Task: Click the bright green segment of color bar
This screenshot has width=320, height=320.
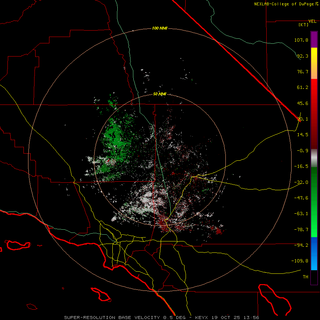Action: click(314, 202)
